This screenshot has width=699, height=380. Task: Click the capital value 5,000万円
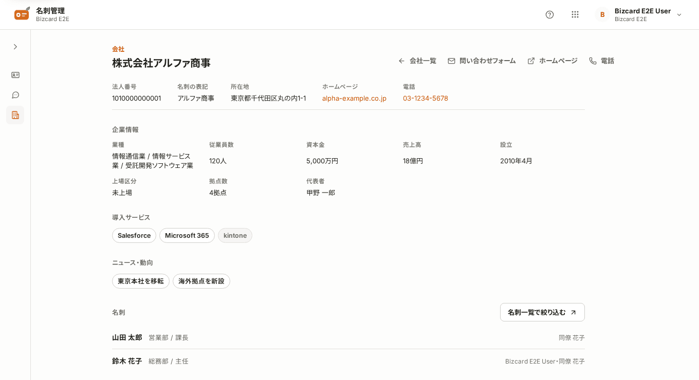click(322, 161)
